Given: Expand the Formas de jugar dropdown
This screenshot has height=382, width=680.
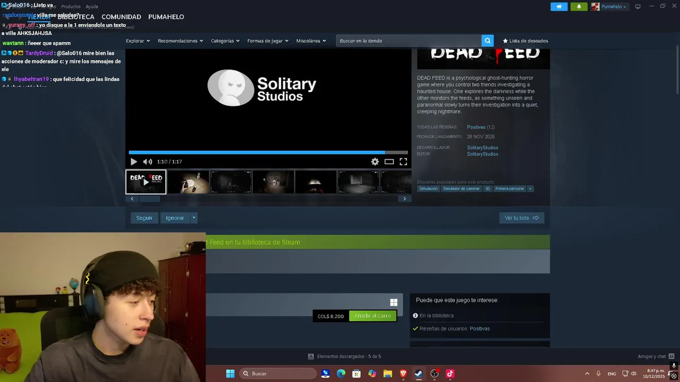Looking at the screenshot, I should 268,41.
